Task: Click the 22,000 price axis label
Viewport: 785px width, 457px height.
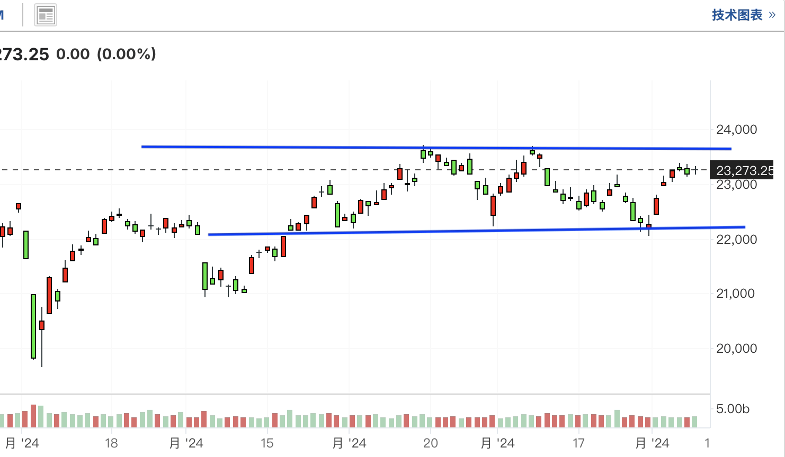Action: (736, 239)
